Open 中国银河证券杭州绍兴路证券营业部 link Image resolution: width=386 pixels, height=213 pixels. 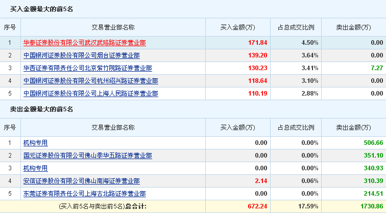[x=90, y=81]
